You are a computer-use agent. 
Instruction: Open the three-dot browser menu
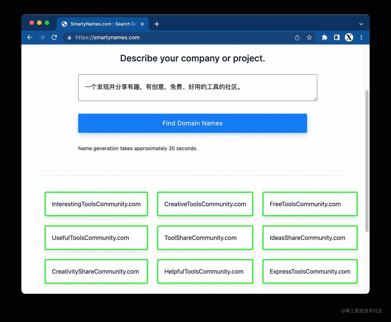[361, 37]
